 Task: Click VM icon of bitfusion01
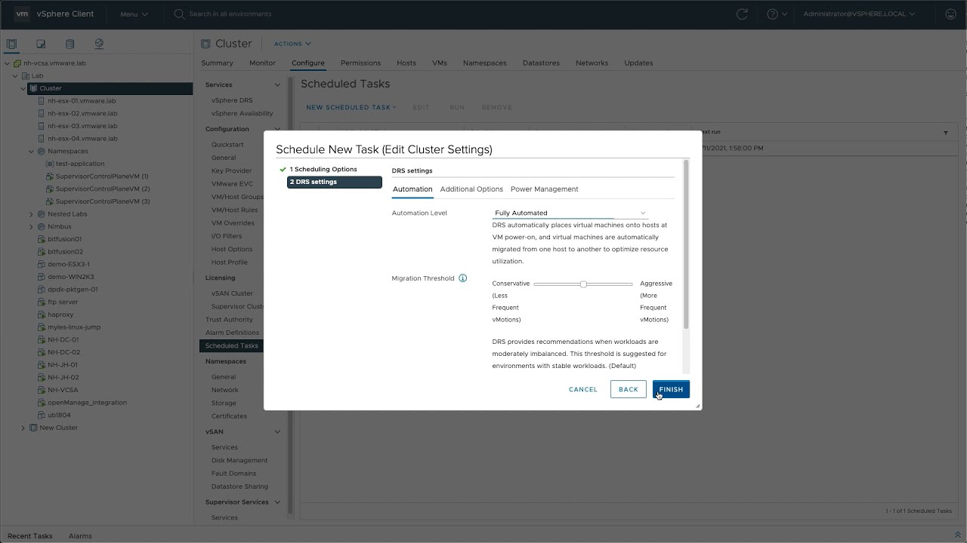pos(42,239)
